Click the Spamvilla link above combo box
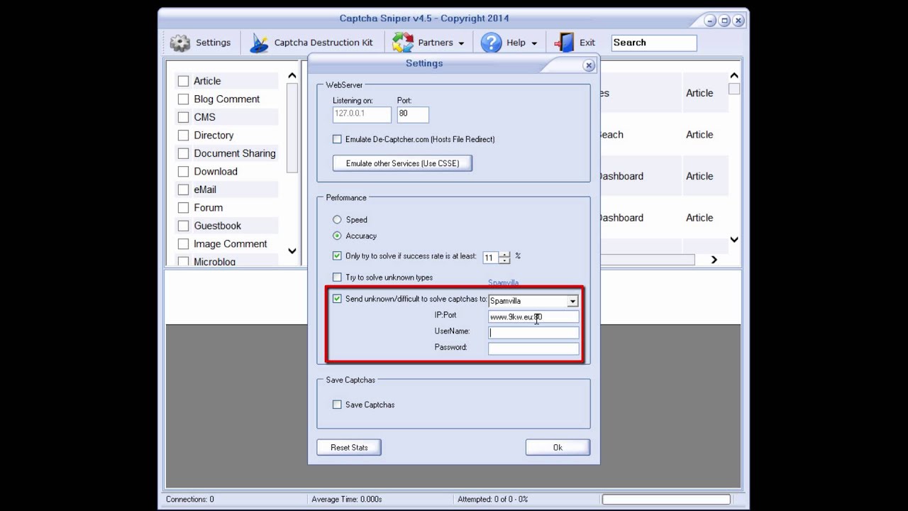 [x=504, y=283]
